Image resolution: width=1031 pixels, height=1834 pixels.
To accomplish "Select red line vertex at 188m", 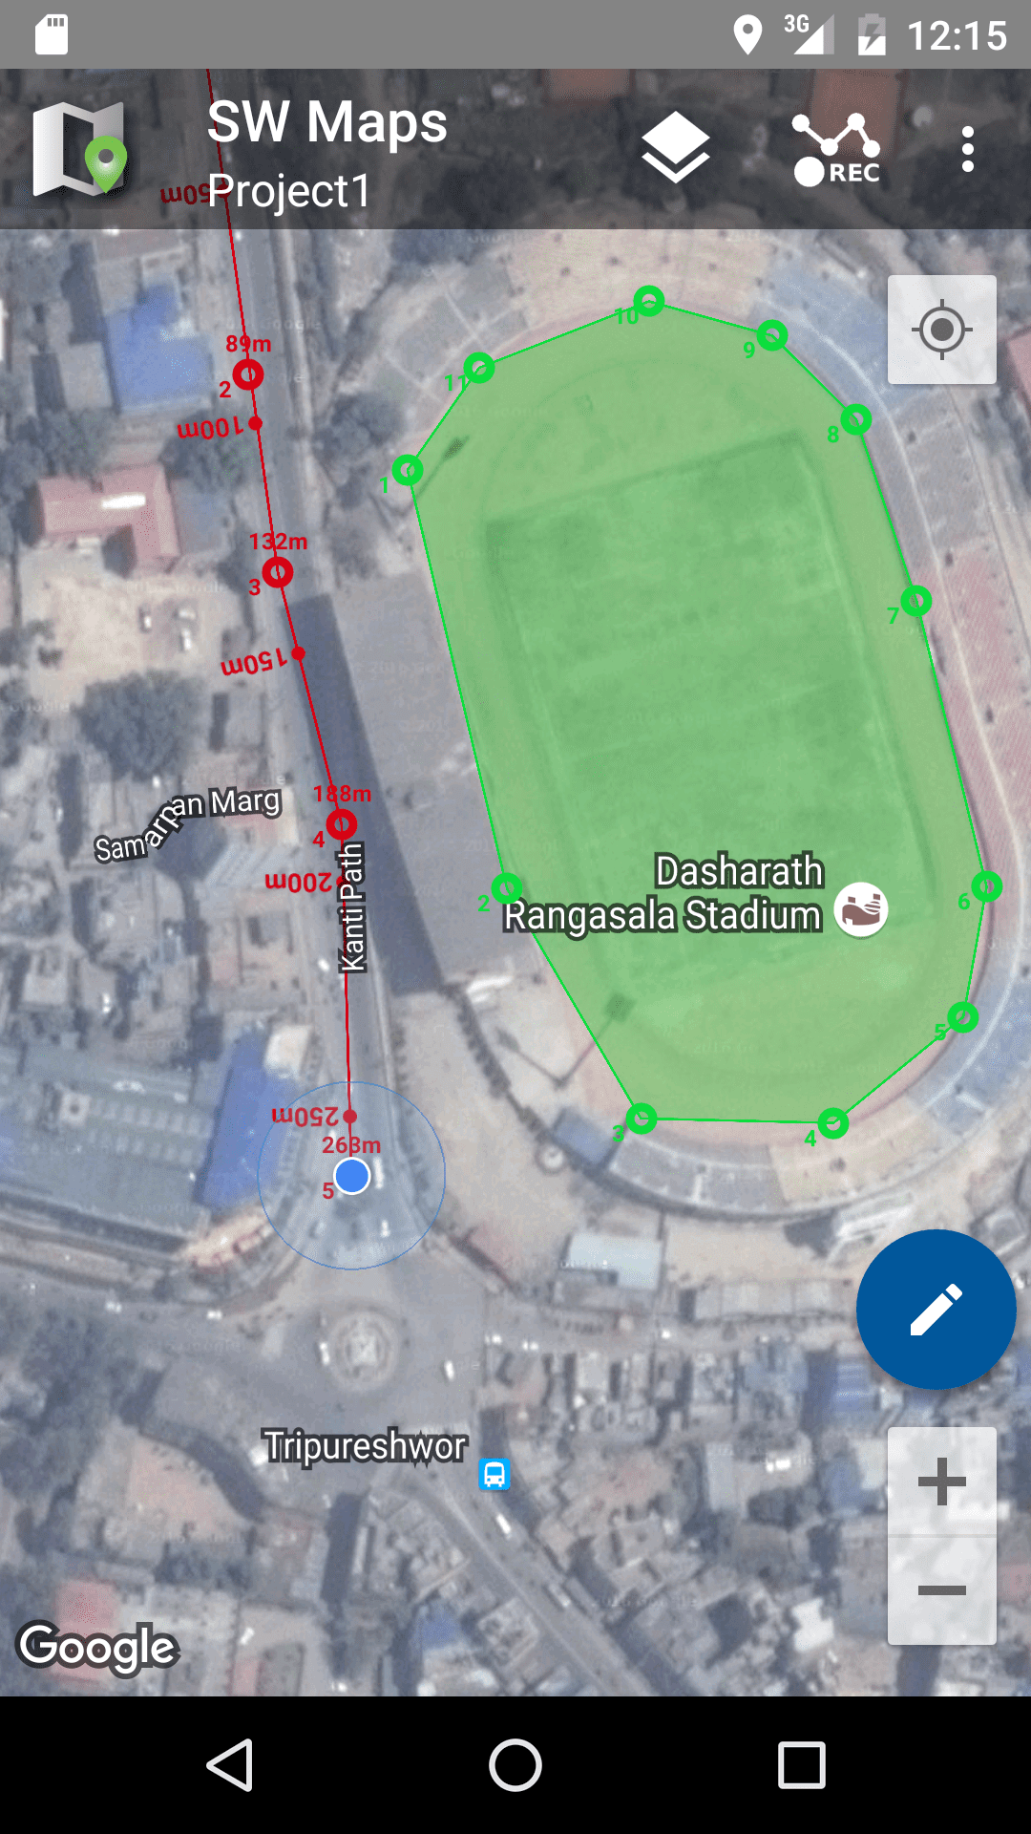I will pyautogui.click(x=342, y=823).
